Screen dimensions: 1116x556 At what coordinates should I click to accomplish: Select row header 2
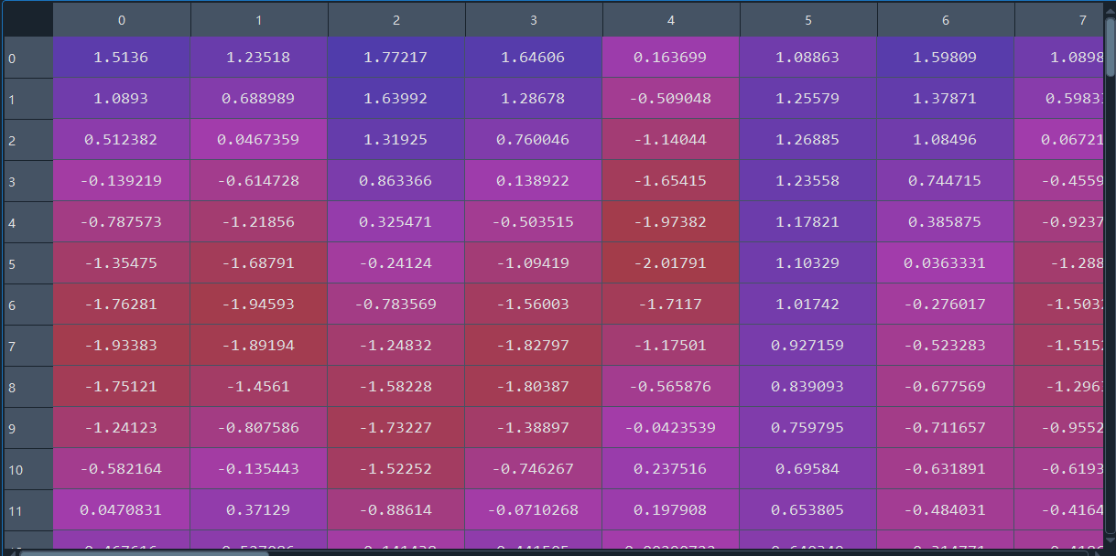pos(27,140)
